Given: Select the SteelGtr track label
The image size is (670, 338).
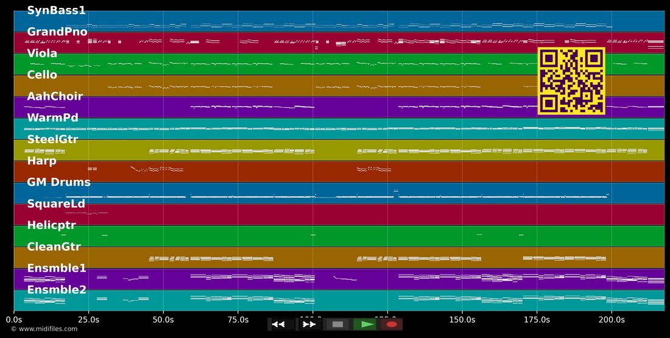Looking at the screenshot, I should (52, 139).
